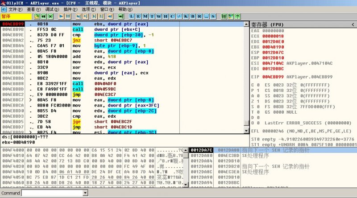This screenshot has width=357, height=198.
Task: Click the registers pane left arrow
Action: click(353, 25)
